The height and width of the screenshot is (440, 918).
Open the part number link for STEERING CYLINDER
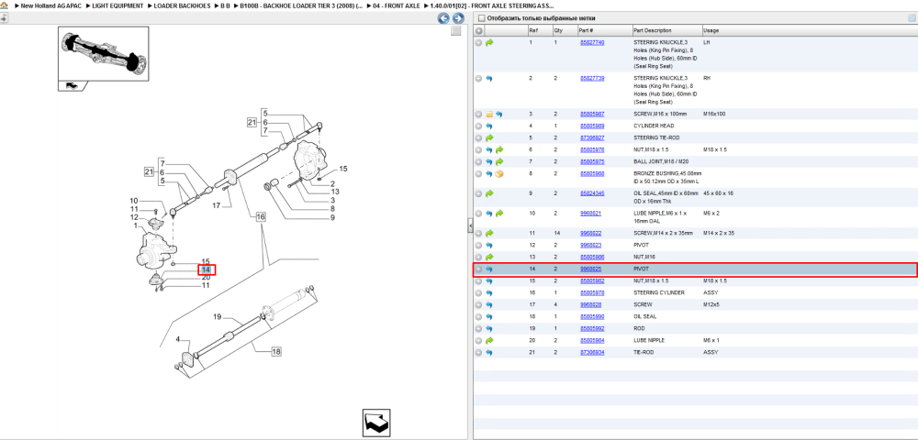pos(592,292)
